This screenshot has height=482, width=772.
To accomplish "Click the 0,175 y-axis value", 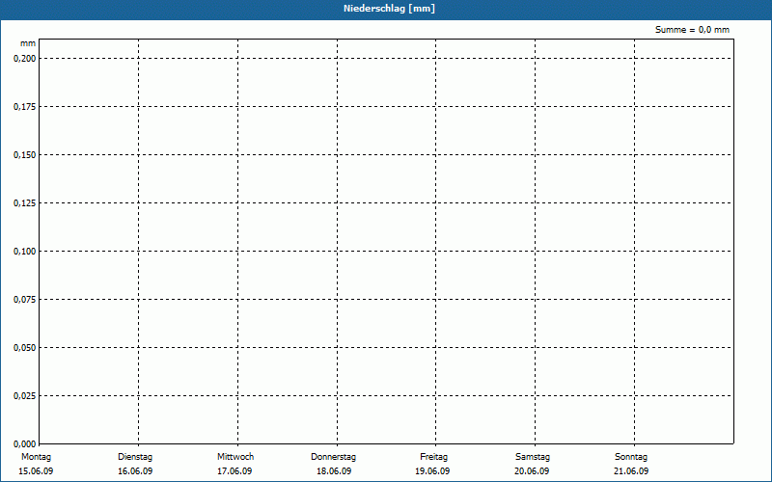I will [25, 107].
